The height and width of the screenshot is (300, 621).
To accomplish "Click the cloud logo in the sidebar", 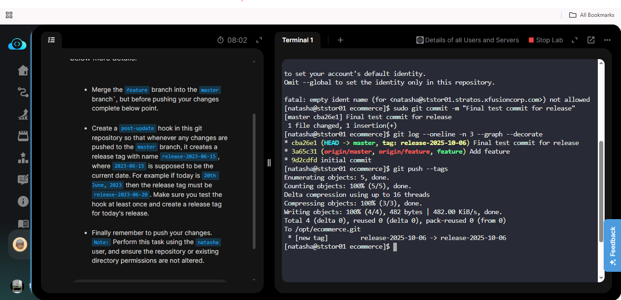I will click(17, 45).
